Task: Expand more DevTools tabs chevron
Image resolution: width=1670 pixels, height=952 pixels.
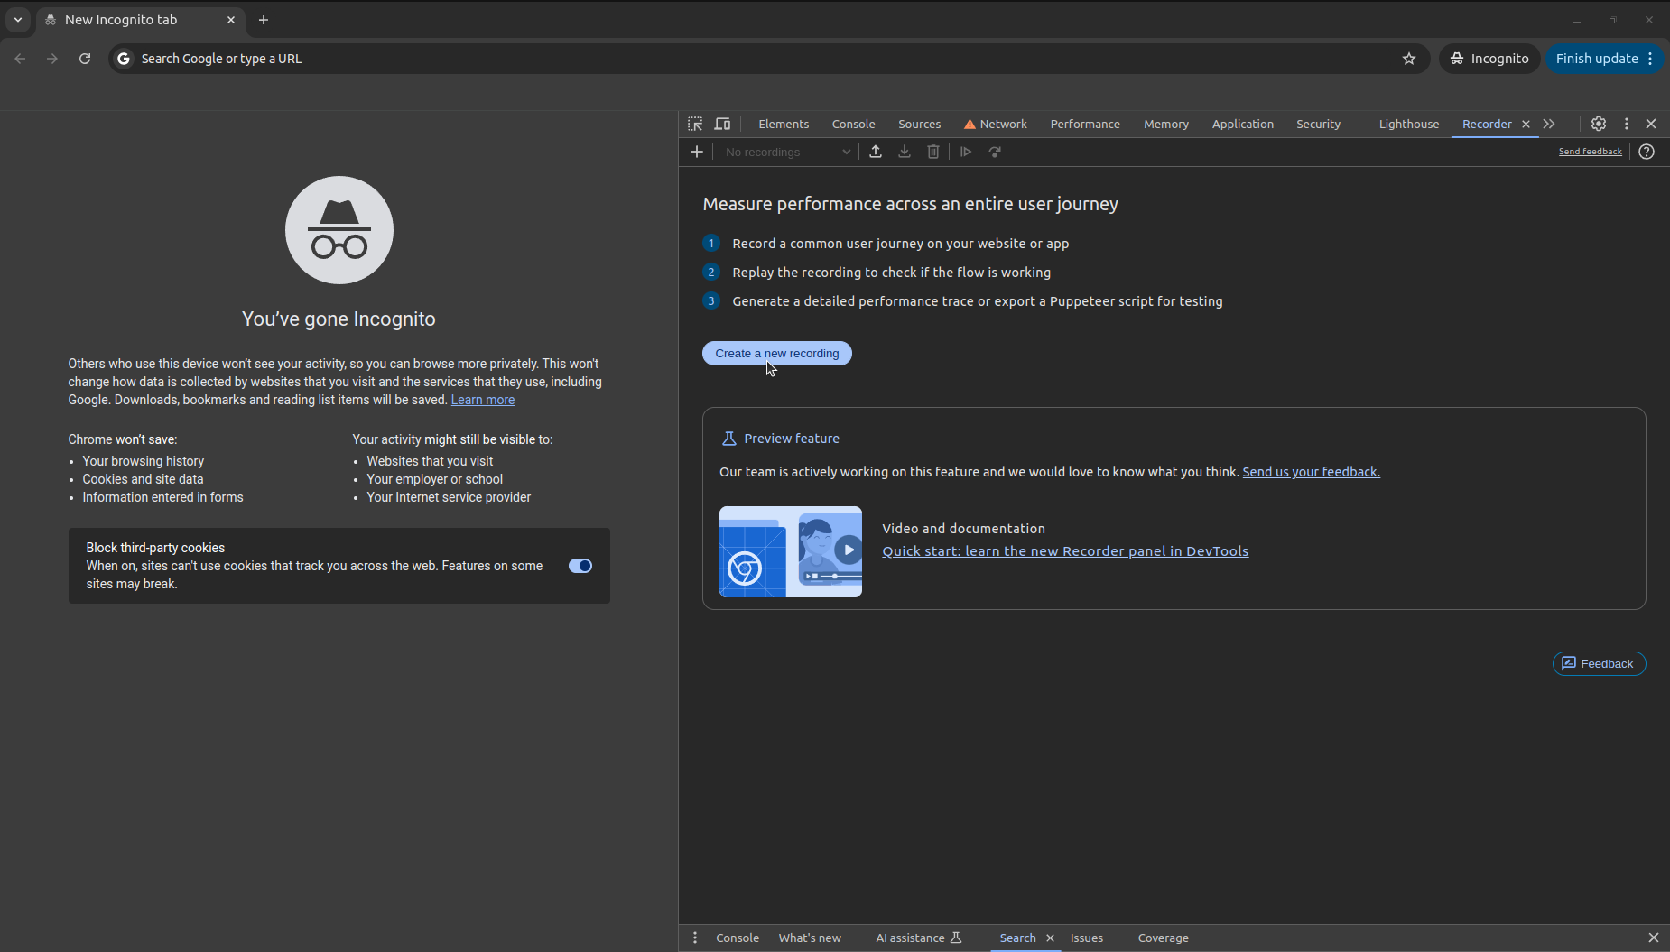Action: (1549, 124)
